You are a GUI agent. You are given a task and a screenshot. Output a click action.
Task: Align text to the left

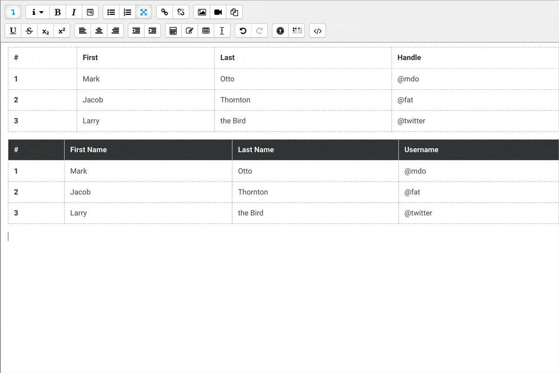click(x=83, y=31)
